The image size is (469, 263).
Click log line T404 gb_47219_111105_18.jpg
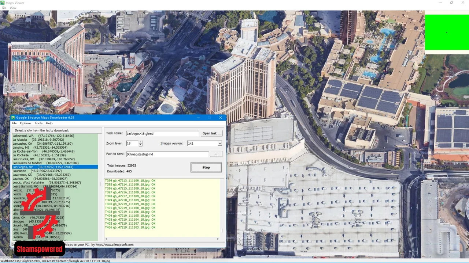click(x=130, y=216)
